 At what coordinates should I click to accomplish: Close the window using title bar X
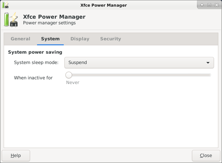click(x=216, y=5)
